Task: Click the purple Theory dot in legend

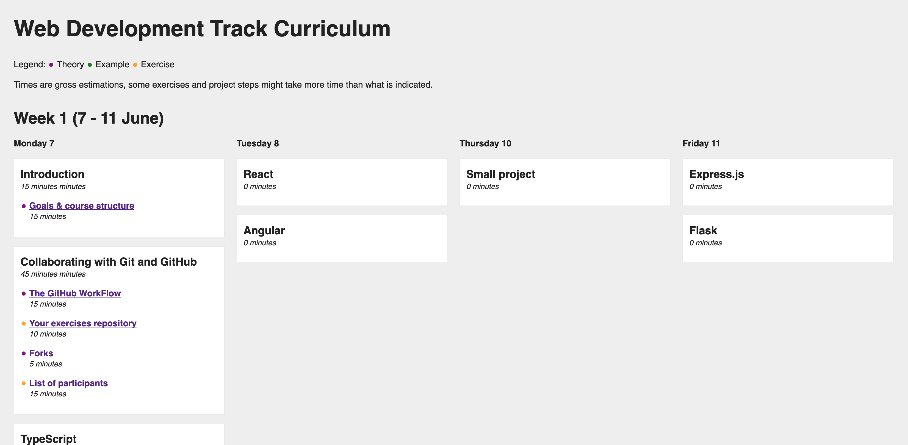Action: 51,65
